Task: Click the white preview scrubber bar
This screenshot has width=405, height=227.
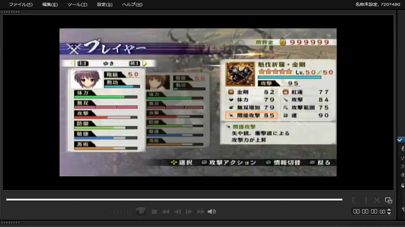Action: [174, 199]
